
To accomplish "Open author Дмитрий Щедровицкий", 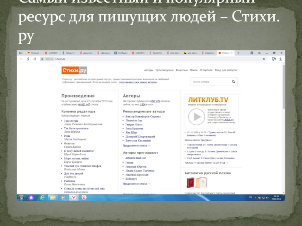I will [140, 137].
